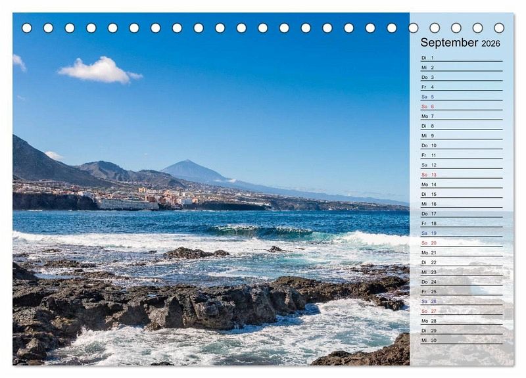Select Saturday, Sa 5 in the calendar
The height and width of the screenshot is (378, 526).
[461, 97]
